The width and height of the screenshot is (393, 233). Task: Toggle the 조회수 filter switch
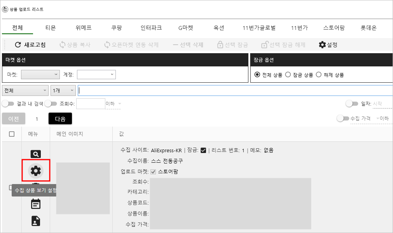[51, 103]
